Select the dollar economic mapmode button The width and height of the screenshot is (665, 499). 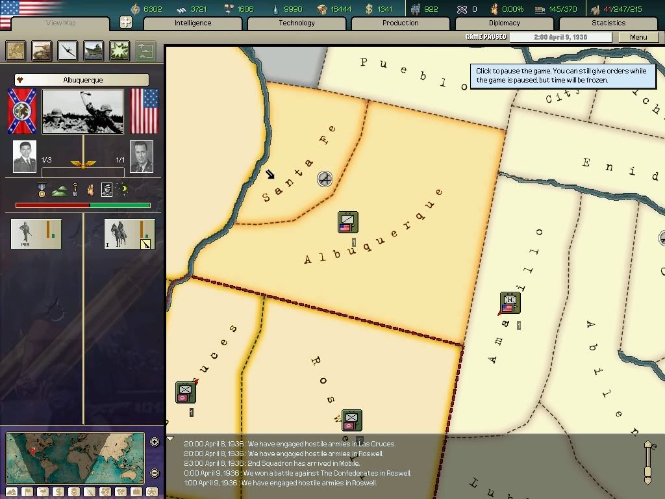click(x=58, y=493)
